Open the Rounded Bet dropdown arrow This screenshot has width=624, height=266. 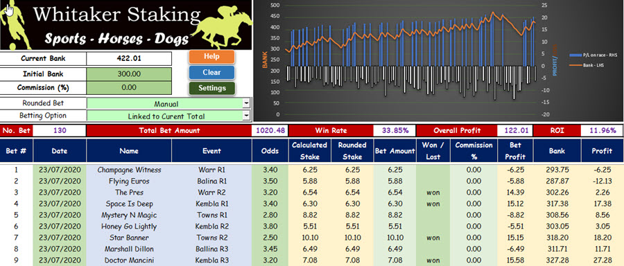point(247,103)
